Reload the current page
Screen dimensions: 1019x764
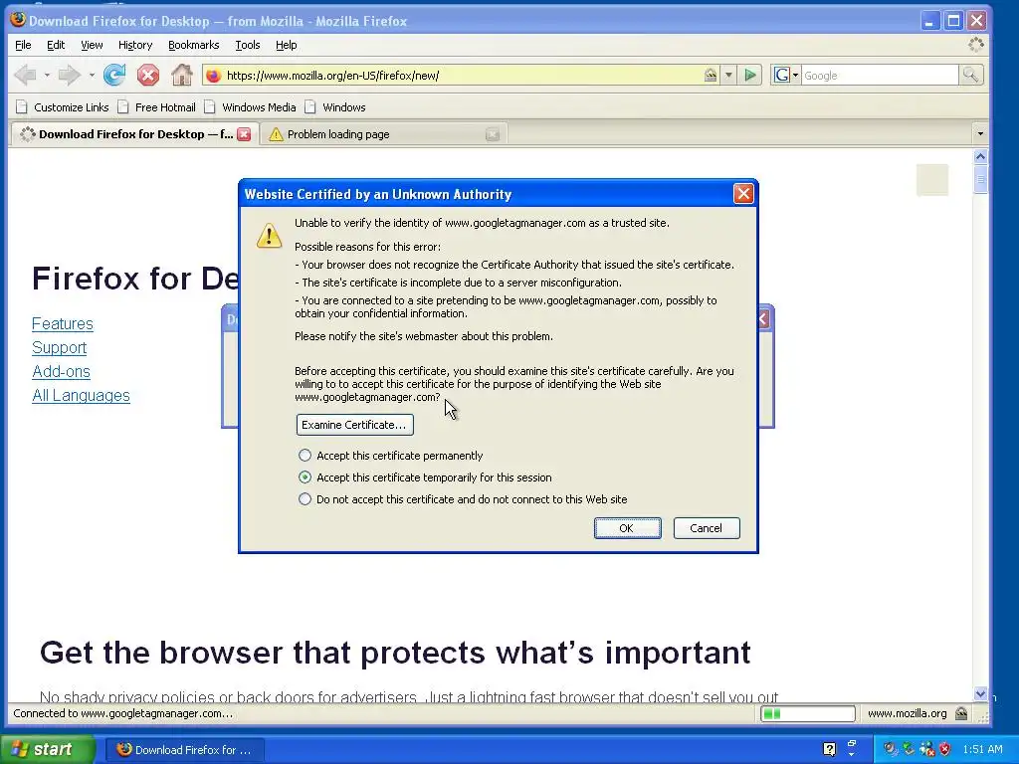click(x=114, y=76)
